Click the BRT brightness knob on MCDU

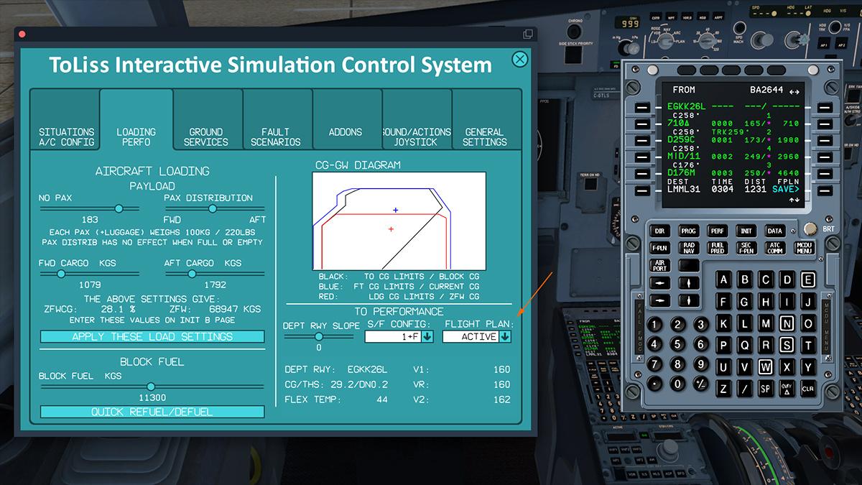point(810,229)
